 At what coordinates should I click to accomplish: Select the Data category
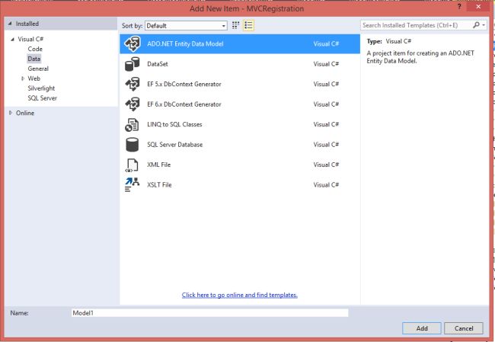tap(34, 59)
